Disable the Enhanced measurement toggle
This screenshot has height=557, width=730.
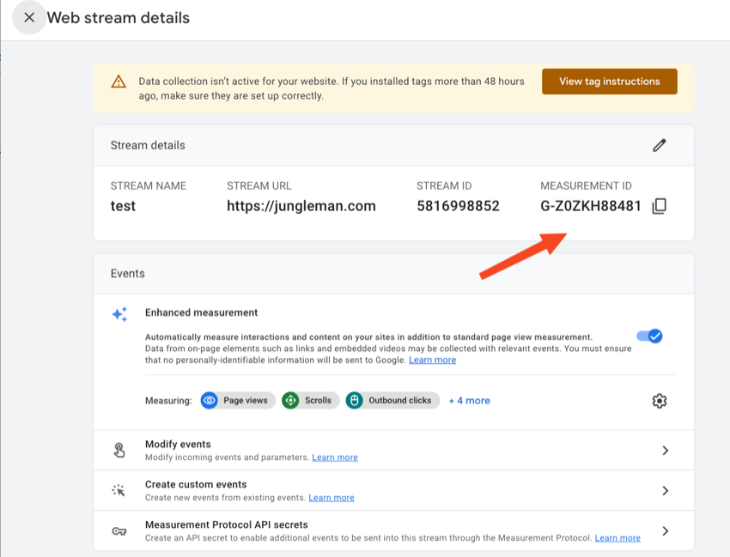click(x=649, y=336)
